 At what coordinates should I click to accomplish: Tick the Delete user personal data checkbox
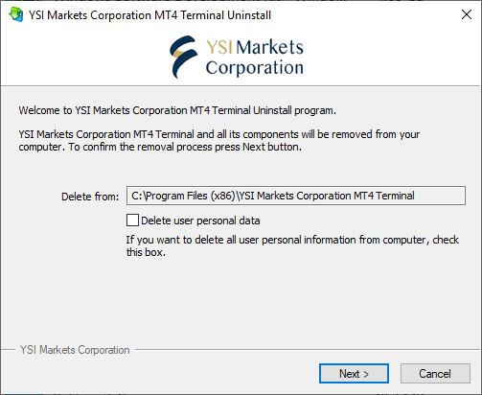tap(132, 221)
